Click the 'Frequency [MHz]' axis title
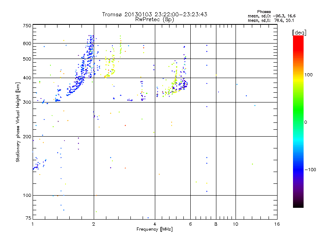Screen dimensions: 326x244 154,229
